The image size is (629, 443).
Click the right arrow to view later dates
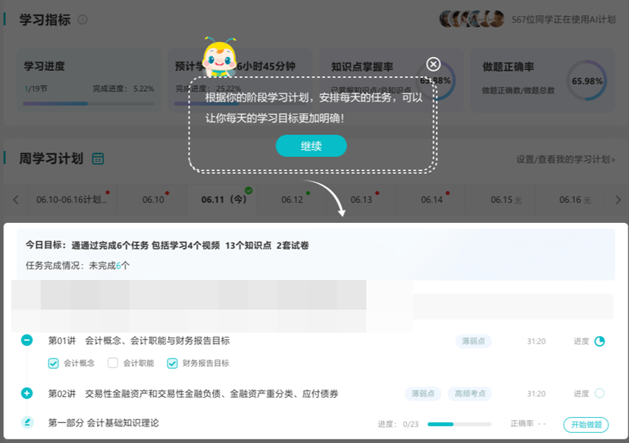(619, 199)
